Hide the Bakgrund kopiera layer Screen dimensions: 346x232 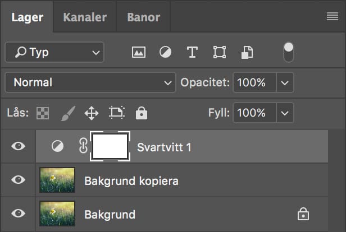click(19, 180)
